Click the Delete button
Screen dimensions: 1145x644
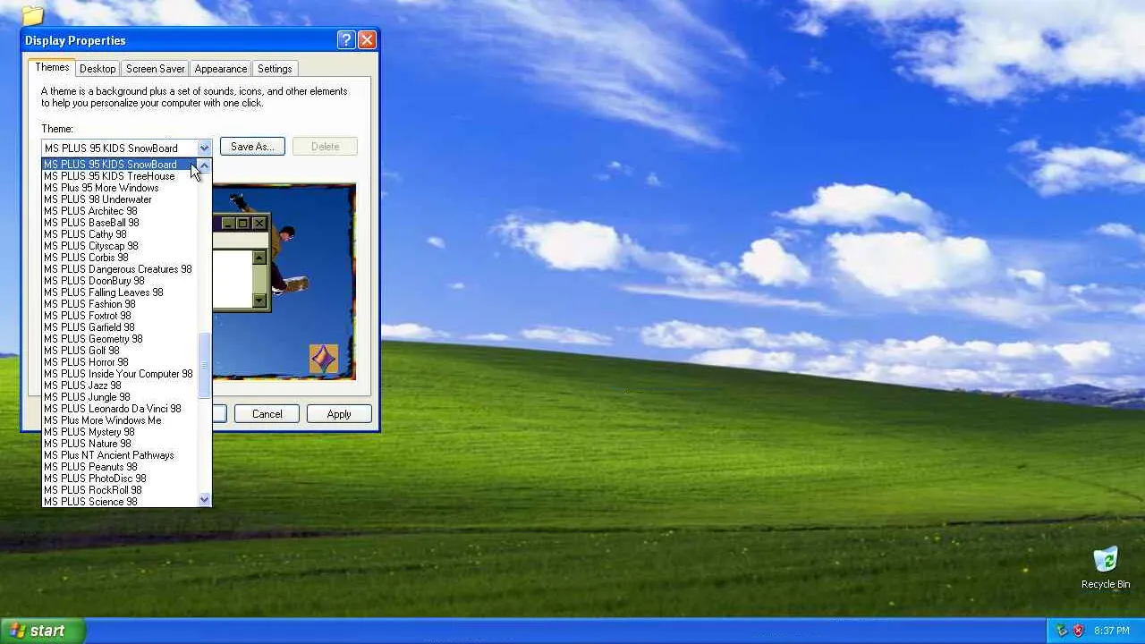click(325, 147)
